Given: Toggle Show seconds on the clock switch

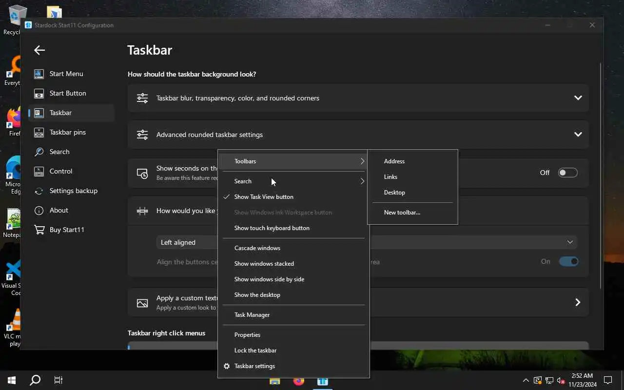Looking at the screenshot, I should click(x=568, y=173).
